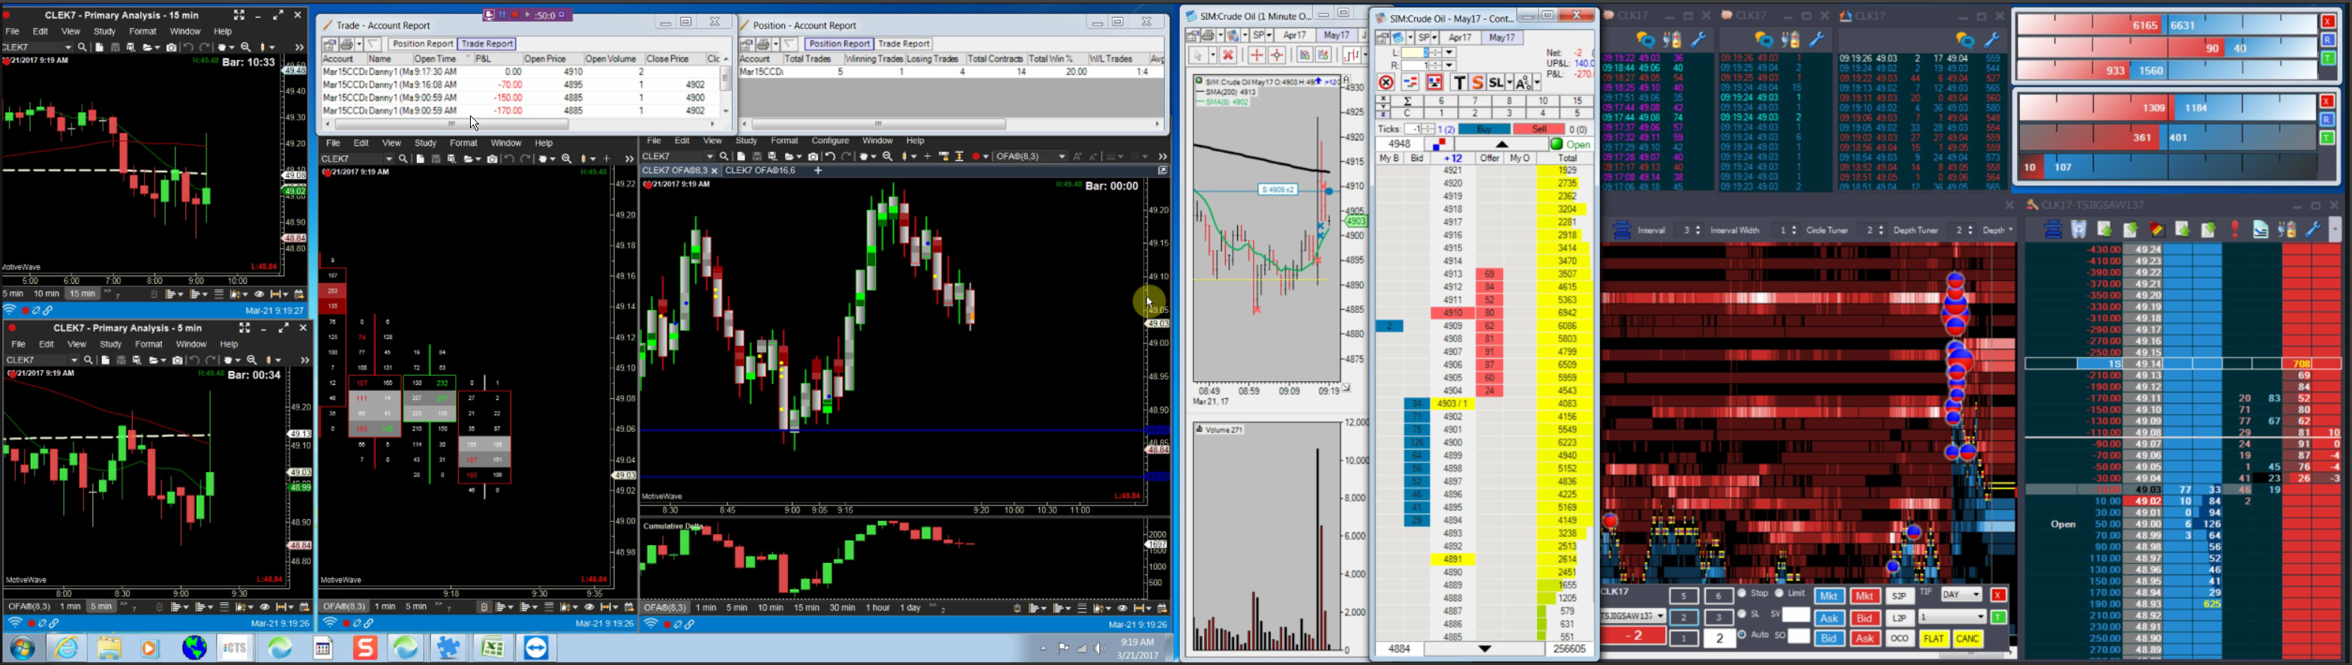Click the eye icon in the 15 min chart bottom bar
Image resolution: width=2352 pixels, height=665 pixels.
(259, 294)
